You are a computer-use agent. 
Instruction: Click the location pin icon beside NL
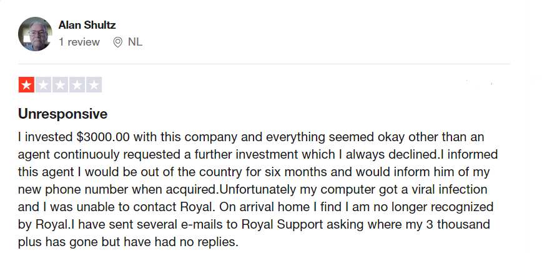[x=117, y=42]
